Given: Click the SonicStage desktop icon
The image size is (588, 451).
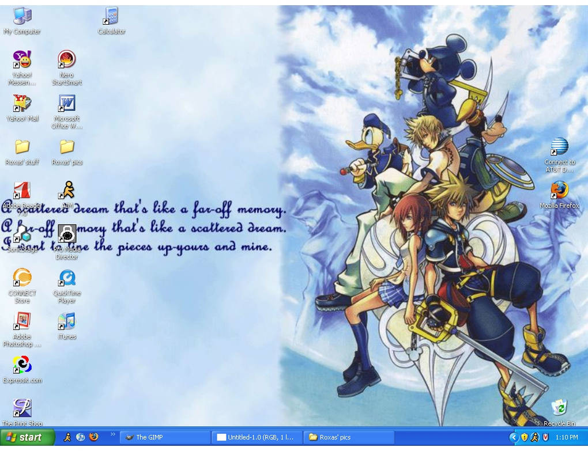Looking at the screenshot, I should click(x=22, y=238).
